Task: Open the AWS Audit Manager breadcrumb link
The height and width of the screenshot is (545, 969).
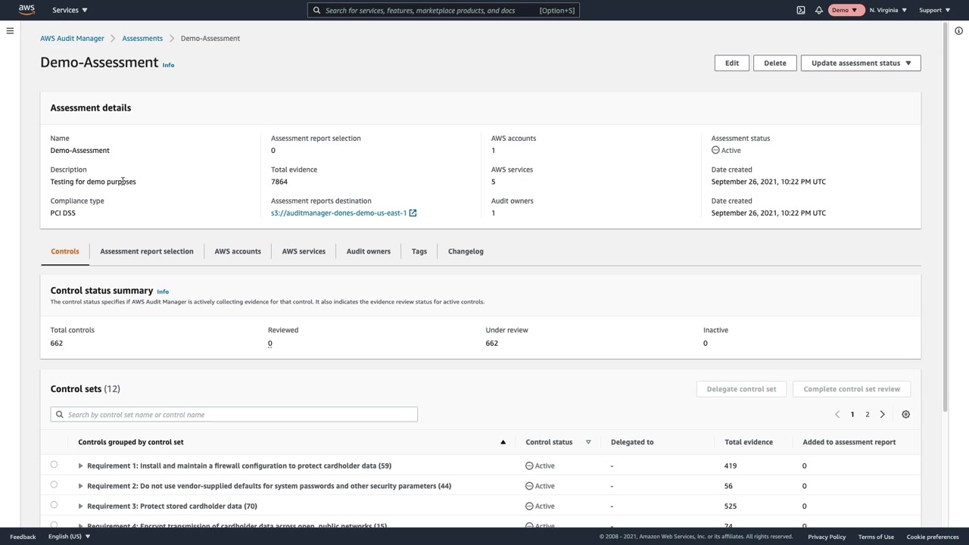Action: click(x=72, y=39)
